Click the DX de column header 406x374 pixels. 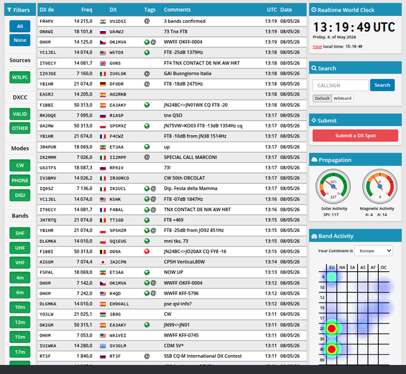46,10
